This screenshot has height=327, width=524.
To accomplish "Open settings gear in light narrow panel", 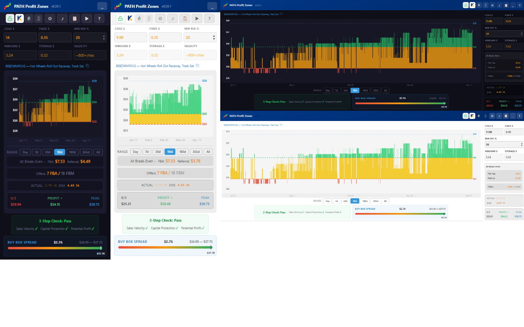I will tap(160, 18).
